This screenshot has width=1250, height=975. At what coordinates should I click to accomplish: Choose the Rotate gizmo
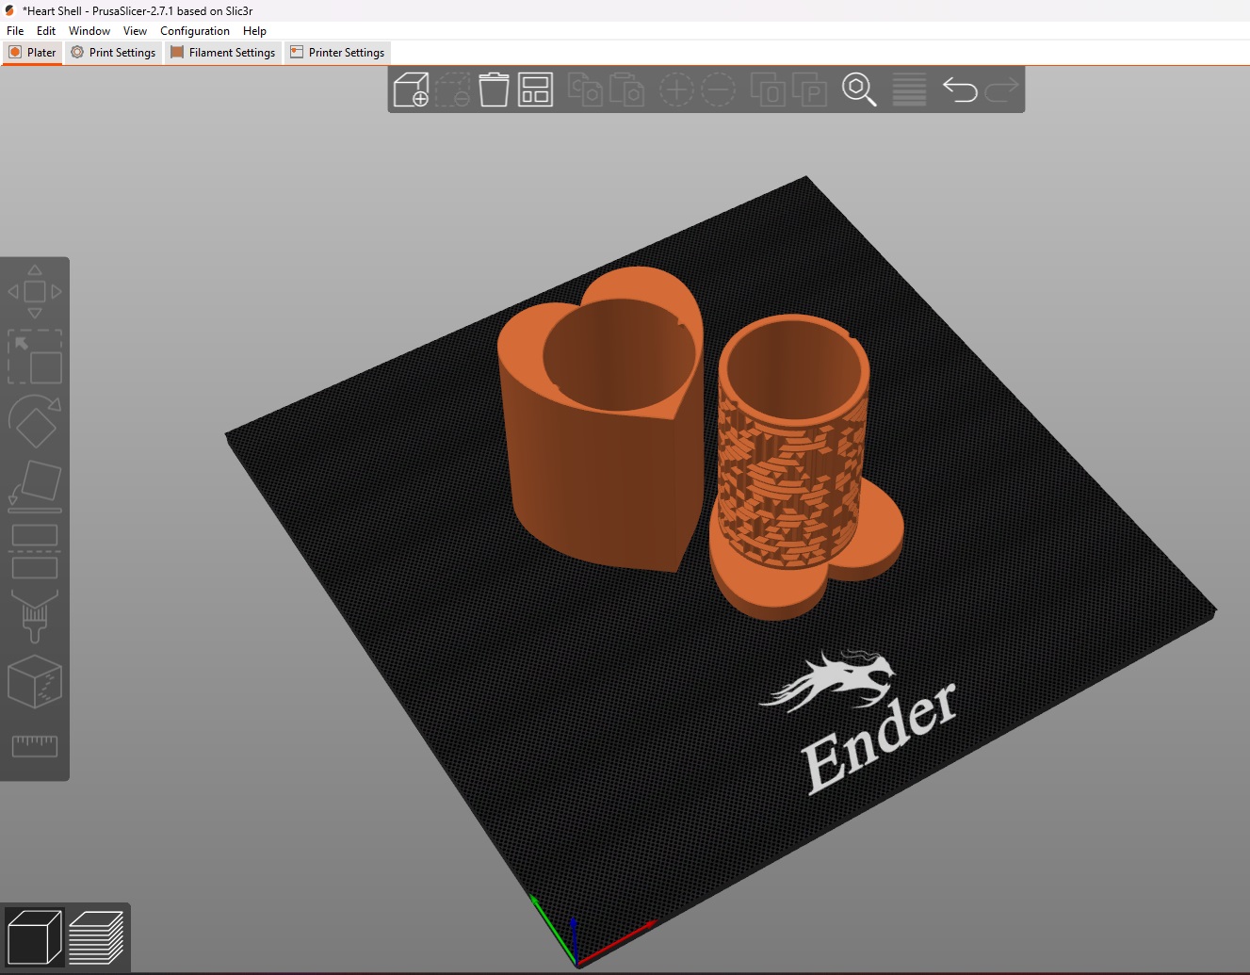pyautogui.click(x=35, y=421)
